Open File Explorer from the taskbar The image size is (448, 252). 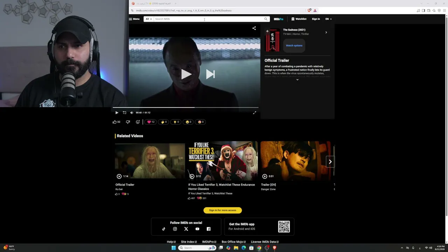click(x=236, y=248)
